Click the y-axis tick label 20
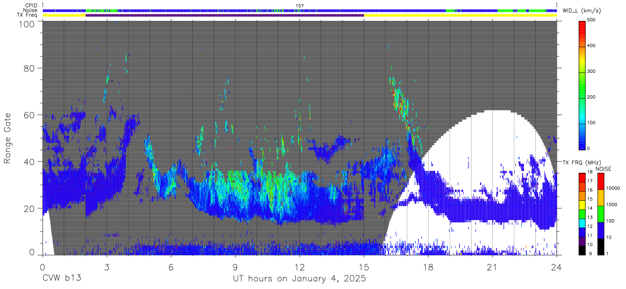Image resolution: width=626 pixels, height=289 pixels. pyautogui.click(x=30, y=208)
